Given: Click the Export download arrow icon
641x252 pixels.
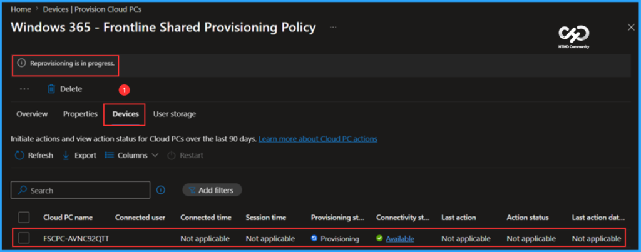Looking at the screenshot, I should click(x=66, y=156).
